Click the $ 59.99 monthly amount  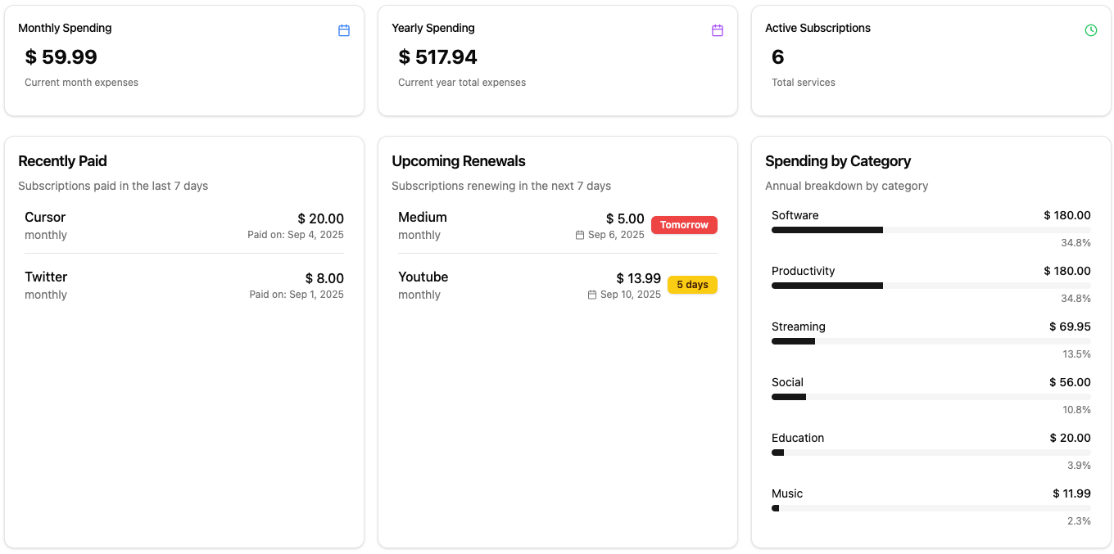(61, 57)
